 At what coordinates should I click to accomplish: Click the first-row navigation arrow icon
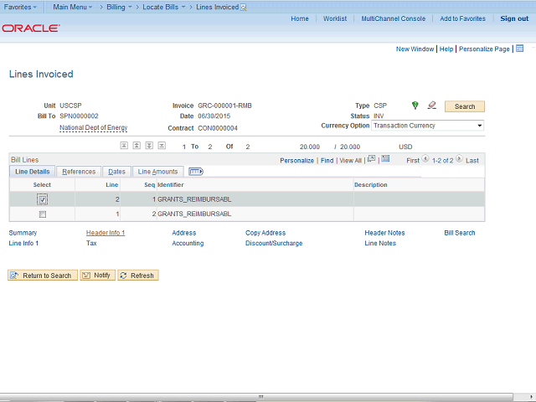coord(124,146)
